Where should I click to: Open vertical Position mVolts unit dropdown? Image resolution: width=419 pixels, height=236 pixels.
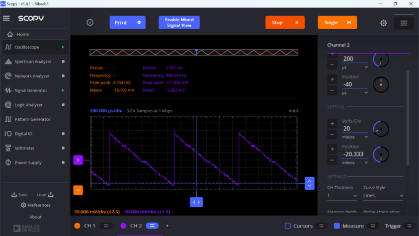point(355,163)
